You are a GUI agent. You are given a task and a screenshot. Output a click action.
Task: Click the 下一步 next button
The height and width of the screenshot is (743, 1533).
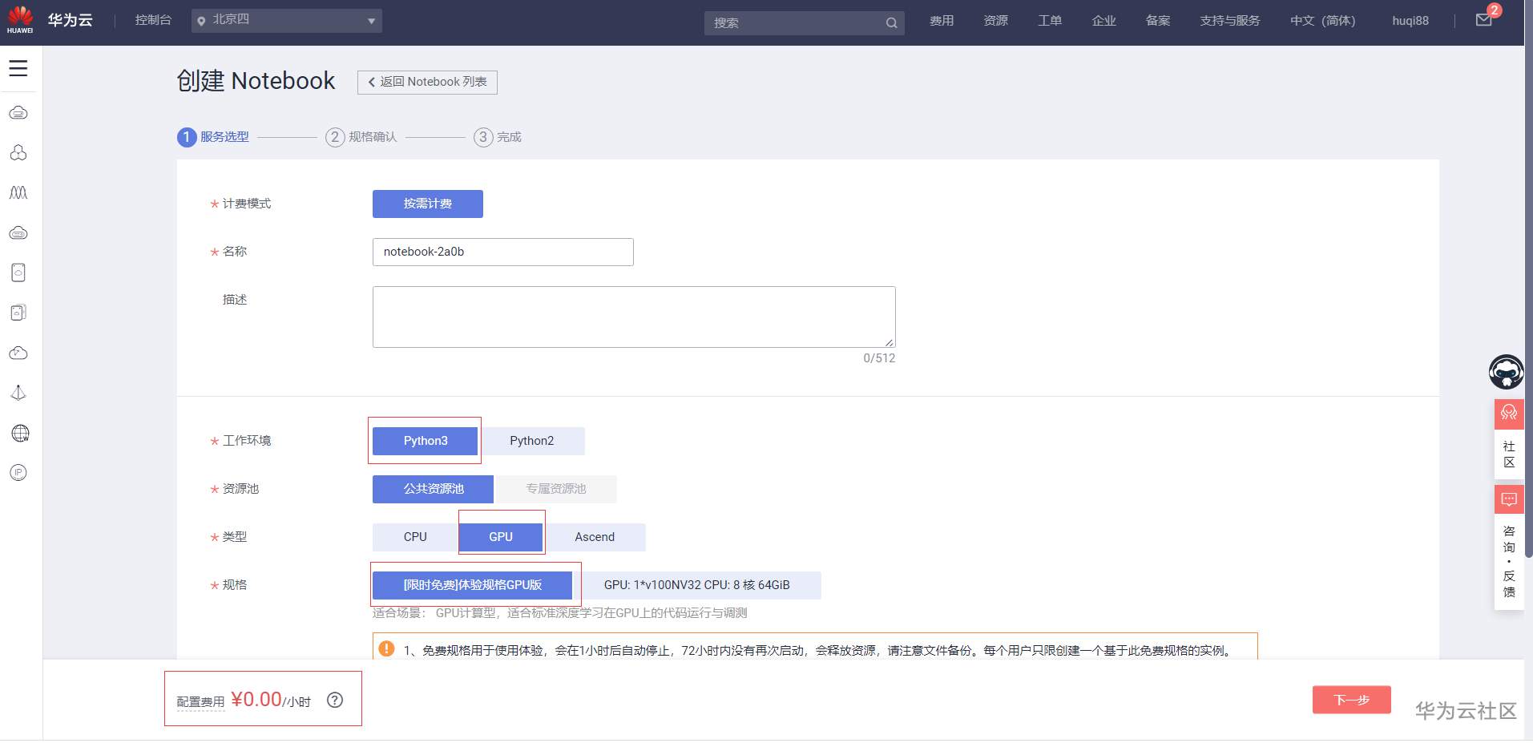point(1352,700)
